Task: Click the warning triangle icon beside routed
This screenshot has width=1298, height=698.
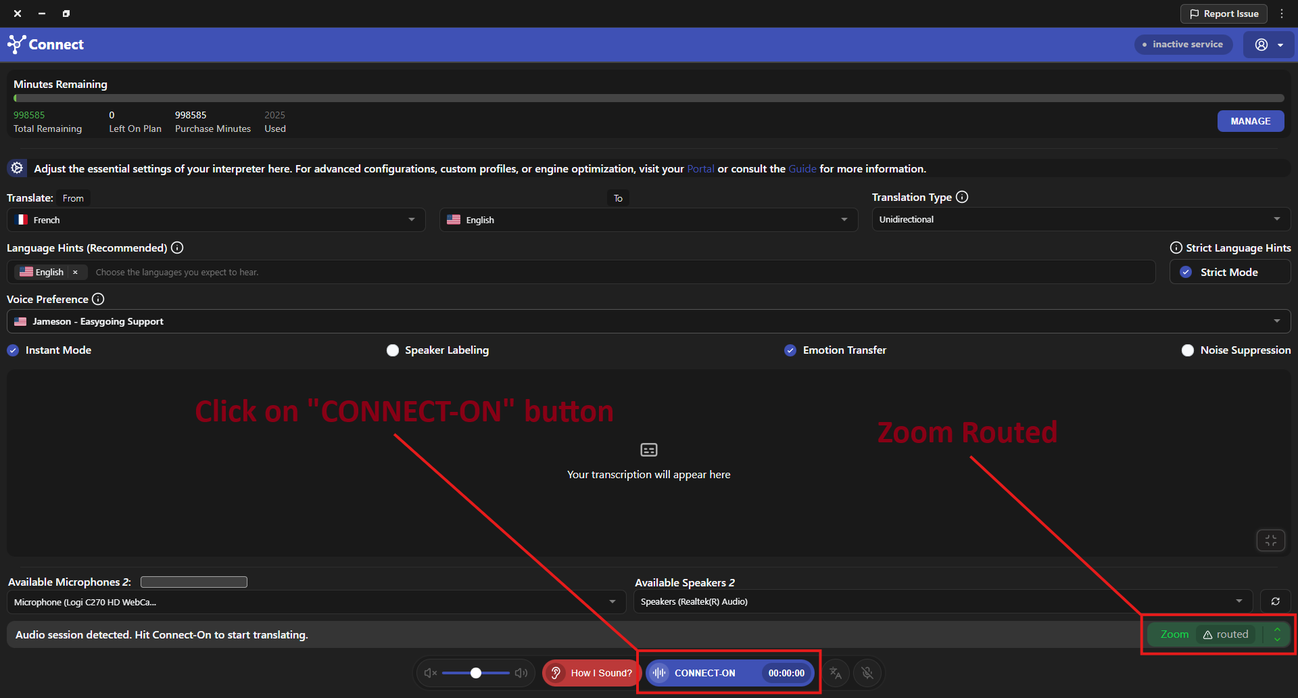Action: click(x=1207, y=634)
